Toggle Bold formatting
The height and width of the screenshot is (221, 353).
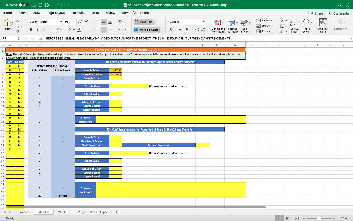coord(31,30)
